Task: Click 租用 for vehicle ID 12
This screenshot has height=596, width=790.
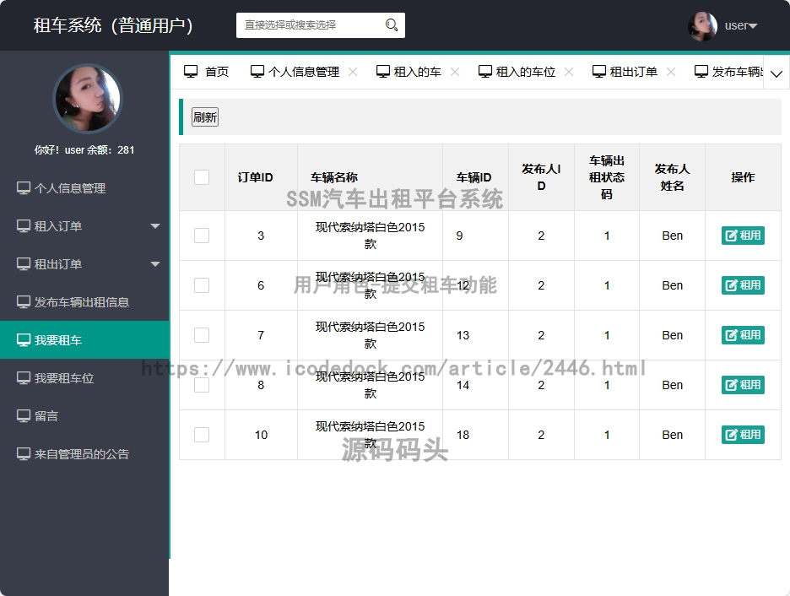Action: pyautogui.click(x=743, y=285)
